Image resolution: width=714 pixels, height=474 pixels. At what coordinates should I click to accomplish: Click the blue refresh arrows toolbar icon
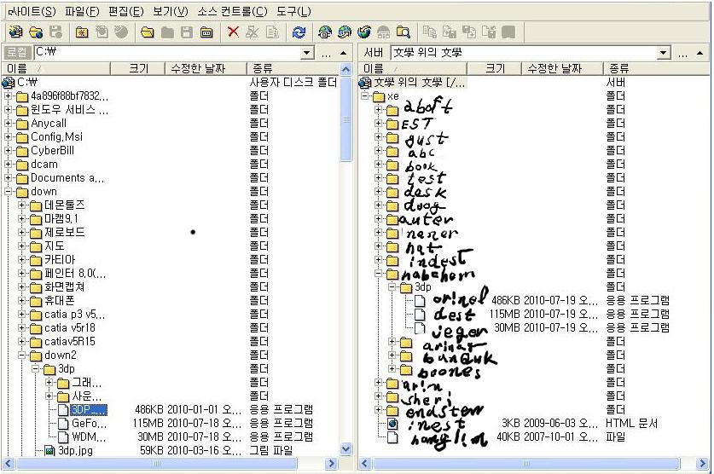pos(299,32)
